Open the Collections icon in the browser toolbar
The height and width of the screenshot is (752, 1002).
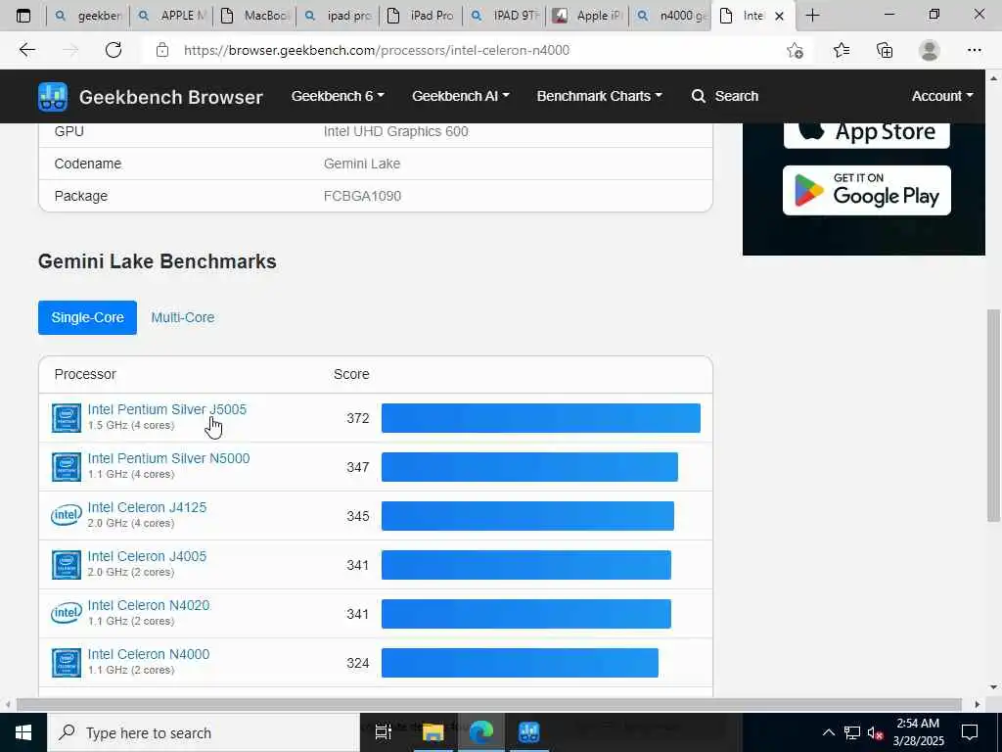885,50
